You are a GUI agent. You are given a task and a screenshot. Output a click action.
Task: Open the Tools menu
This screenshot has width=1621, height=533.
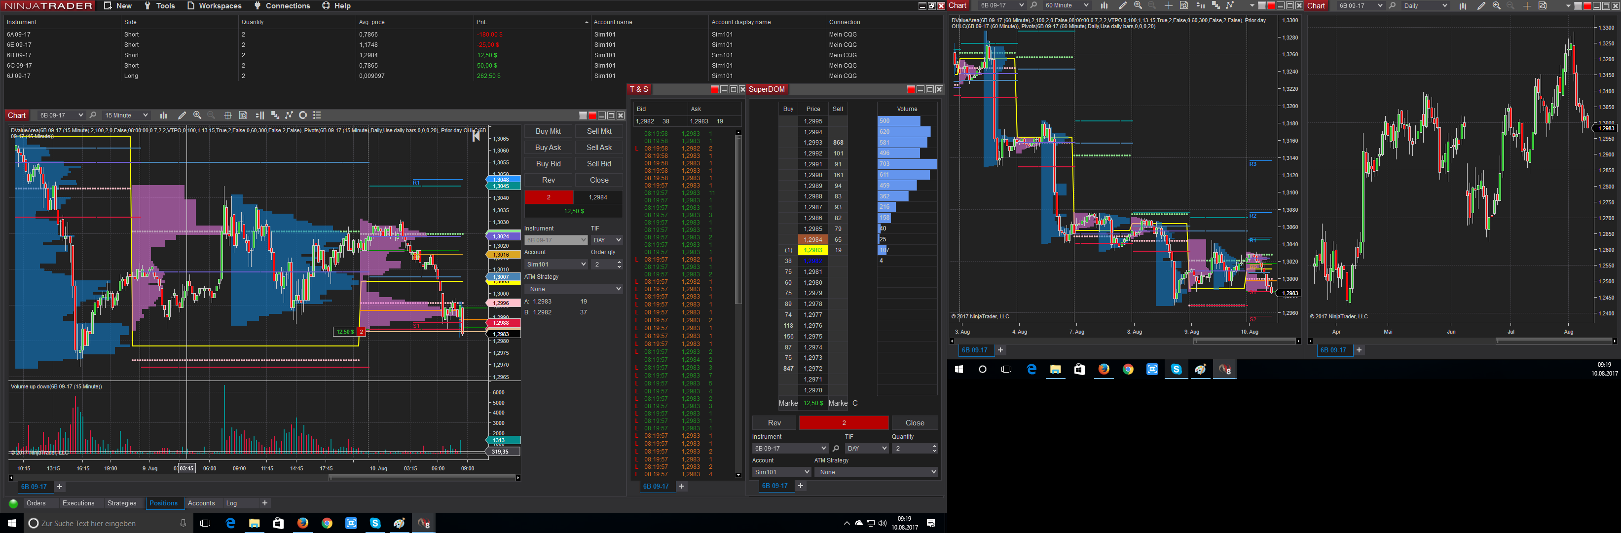coord(160,5)
